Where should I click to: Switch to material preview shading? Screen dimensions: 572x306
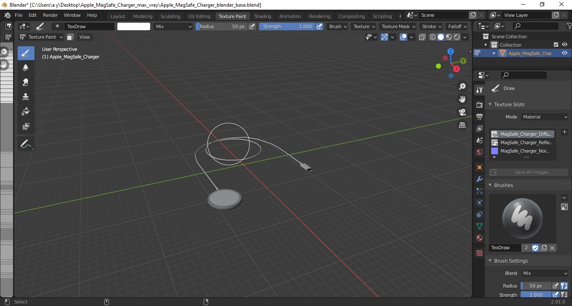pyautogui.click(x=448, y=37)
